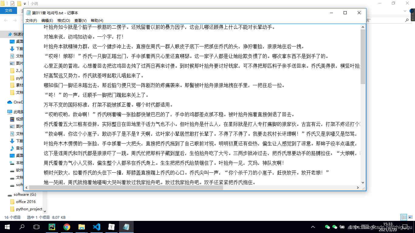This screenshot has height=233, width=415.
Task: Open the office 2016 folder
Action: point(26,201)
